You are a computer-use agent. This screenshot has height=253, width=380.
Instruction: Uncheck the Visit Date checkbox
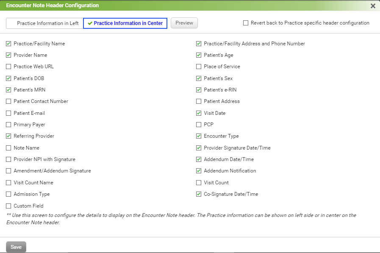[x=199, y=113]
